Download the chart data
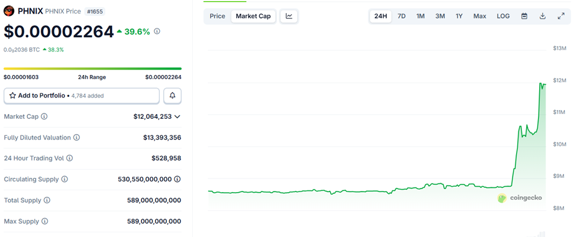Image resolution: width=577 pixels, height=237 pixels. click(x=542, y=16)
